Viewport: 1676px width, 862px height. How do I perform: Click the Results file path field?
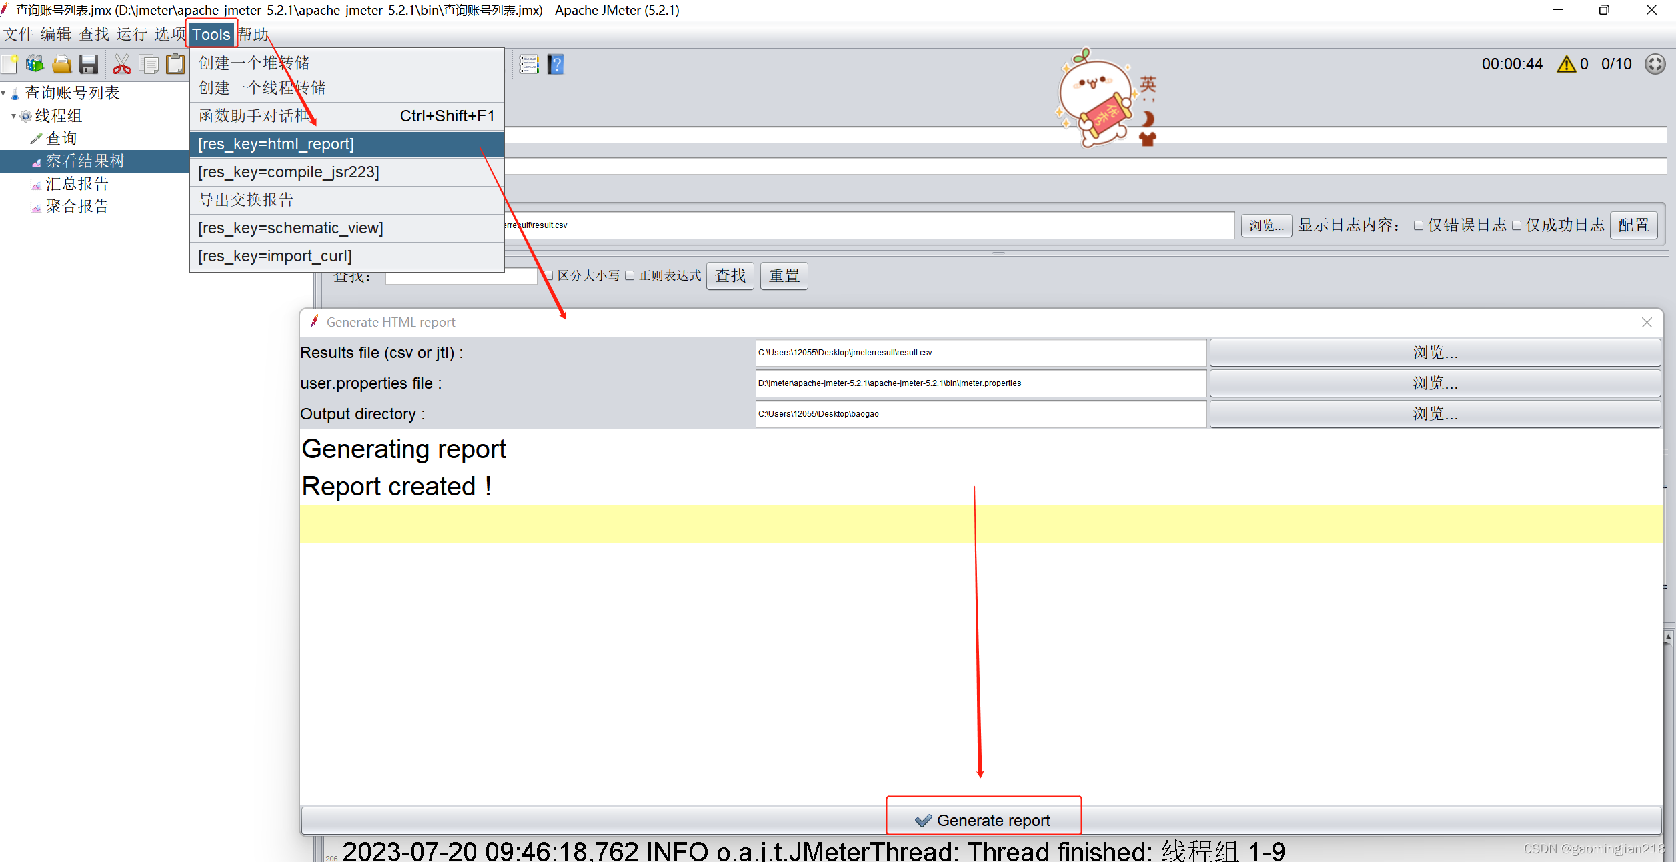[980, 353]
